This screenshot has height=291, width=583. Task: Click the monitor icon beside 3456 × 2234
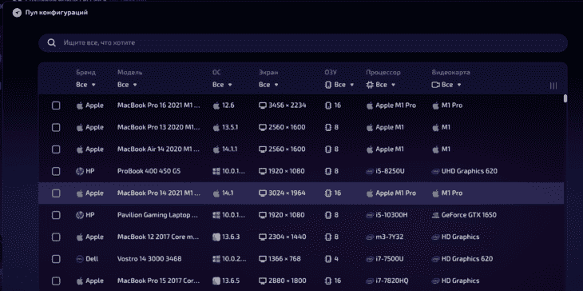point(263,106)
